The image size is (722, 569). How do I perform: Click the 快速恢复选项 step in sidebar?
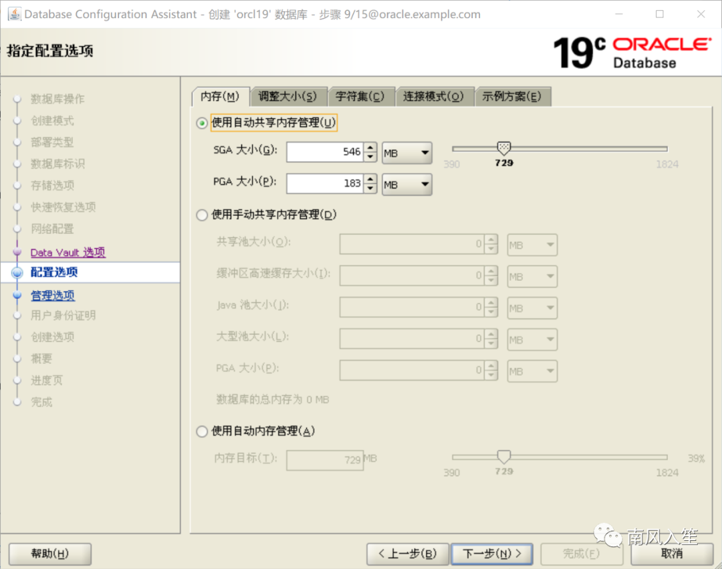pos(63,207)
